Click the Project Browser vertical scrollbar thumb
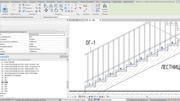Image resolution: width=180 pixels, height=101 pixels. coord(67,84)
